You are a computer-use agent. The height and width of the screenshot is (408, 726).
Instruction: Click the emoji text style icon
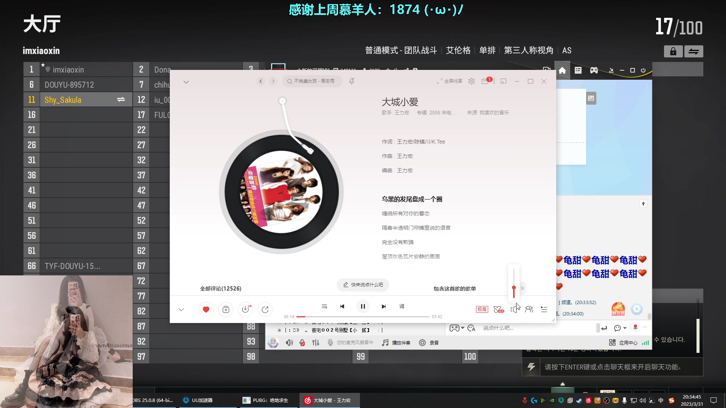click(x=471, y=328)
